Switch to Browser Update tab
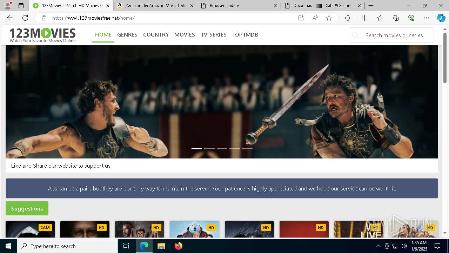 [239, 6]
